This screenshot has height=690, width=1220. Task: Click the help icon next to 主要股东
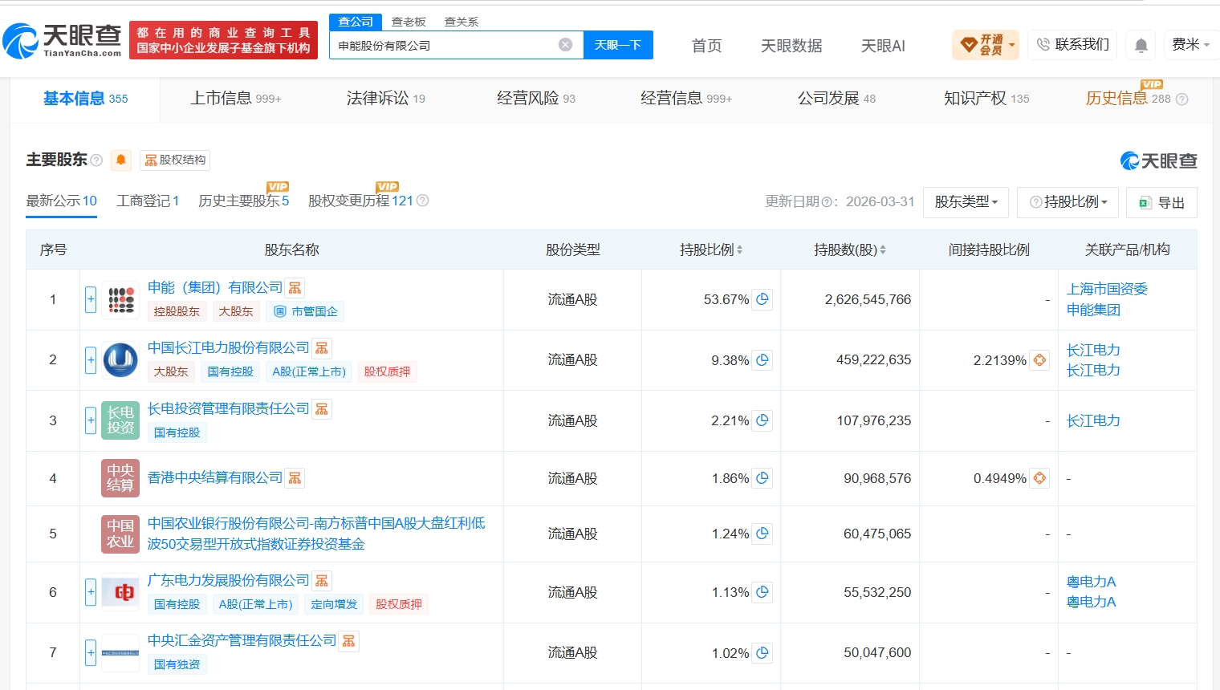point(96,160)
